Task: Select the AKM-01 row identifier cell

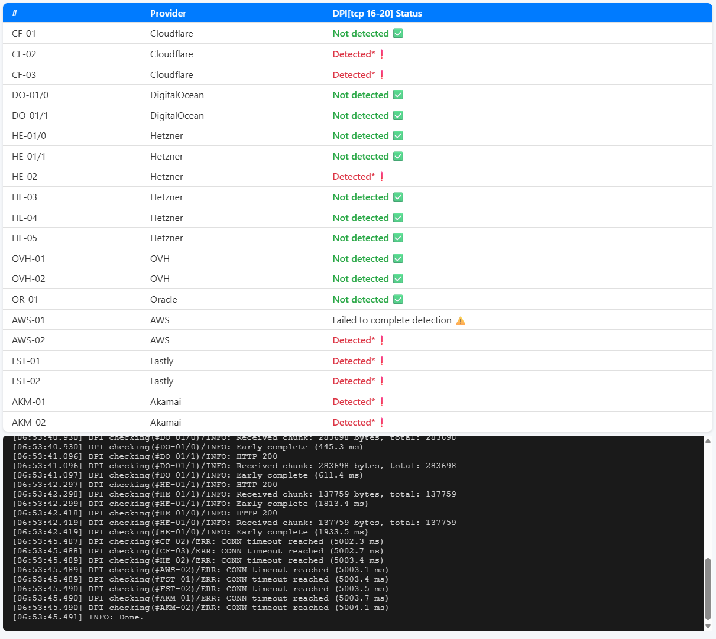Action: click(28, 402)
